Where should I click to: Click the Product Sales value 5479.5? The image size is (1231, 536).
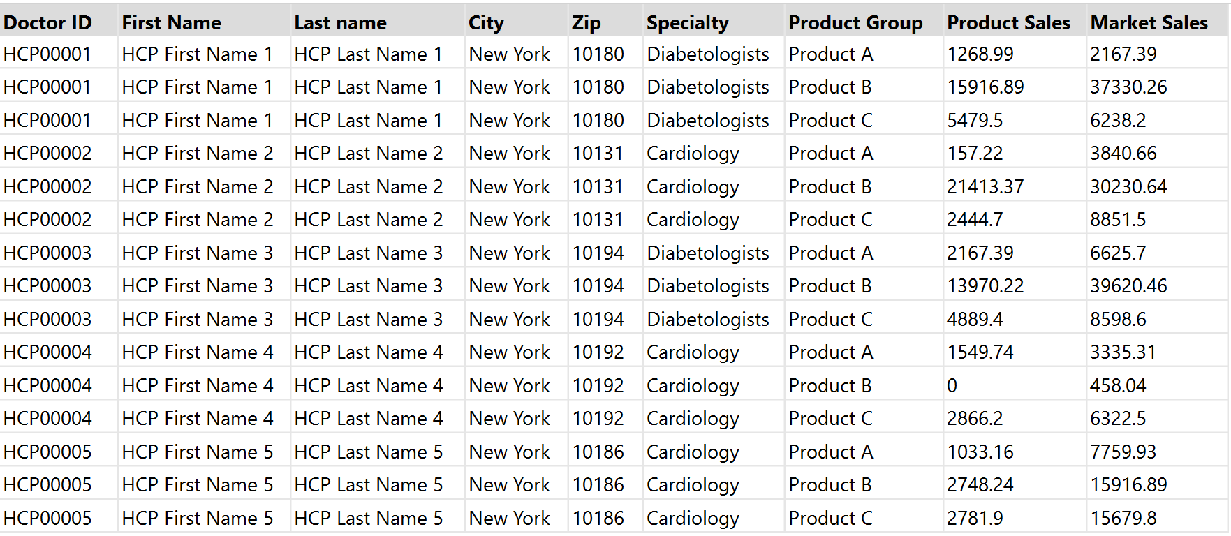[975, 120]
